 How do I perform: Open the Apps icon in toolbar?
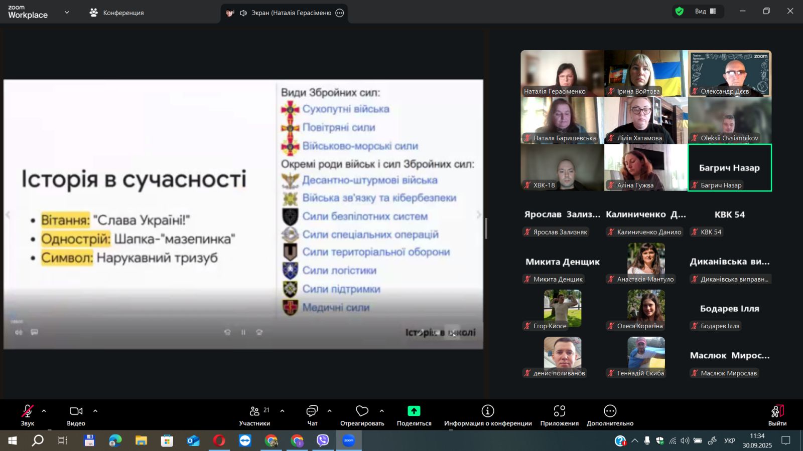559,411
